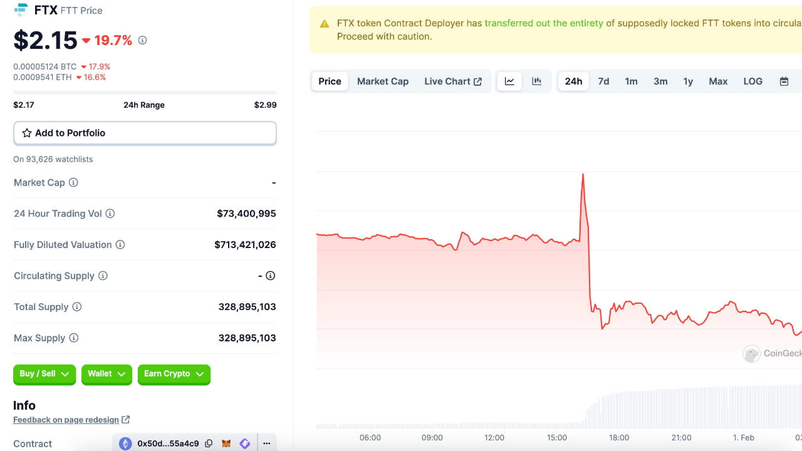Select the Price tab
This screenshot has height=451, width=802.
(330, 81)
